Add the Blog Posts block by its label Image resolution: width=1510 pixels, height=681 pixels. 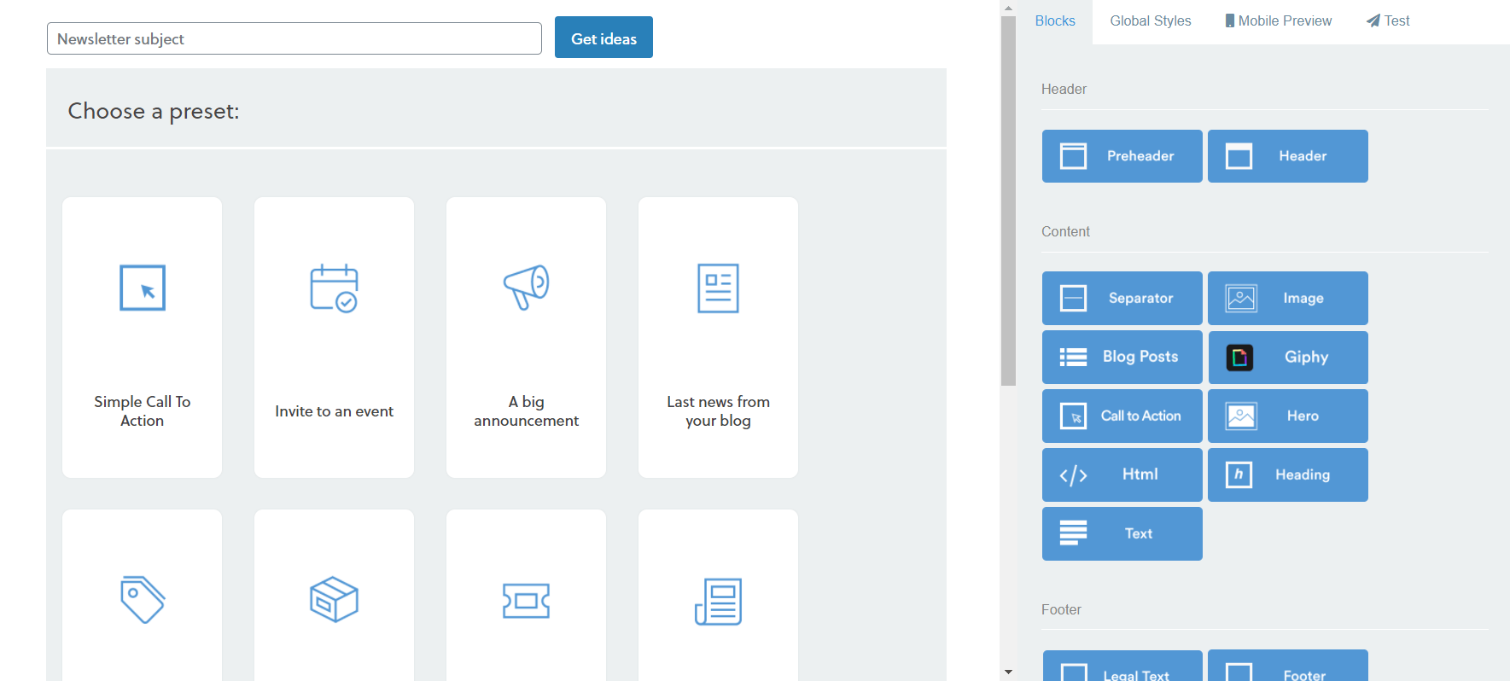[1140, 357]
